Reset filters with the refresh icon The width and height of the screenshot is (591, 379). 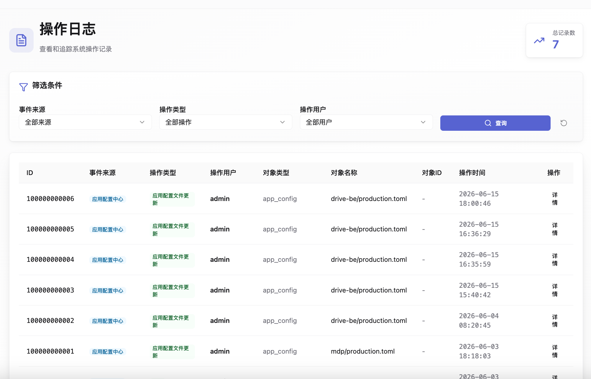(564, 123)
